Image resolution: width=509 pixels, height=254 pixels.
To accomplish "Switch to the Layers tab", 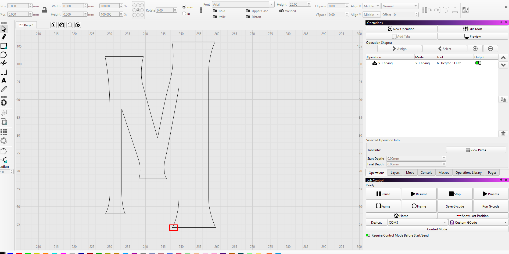I will [x=395, y=173].
